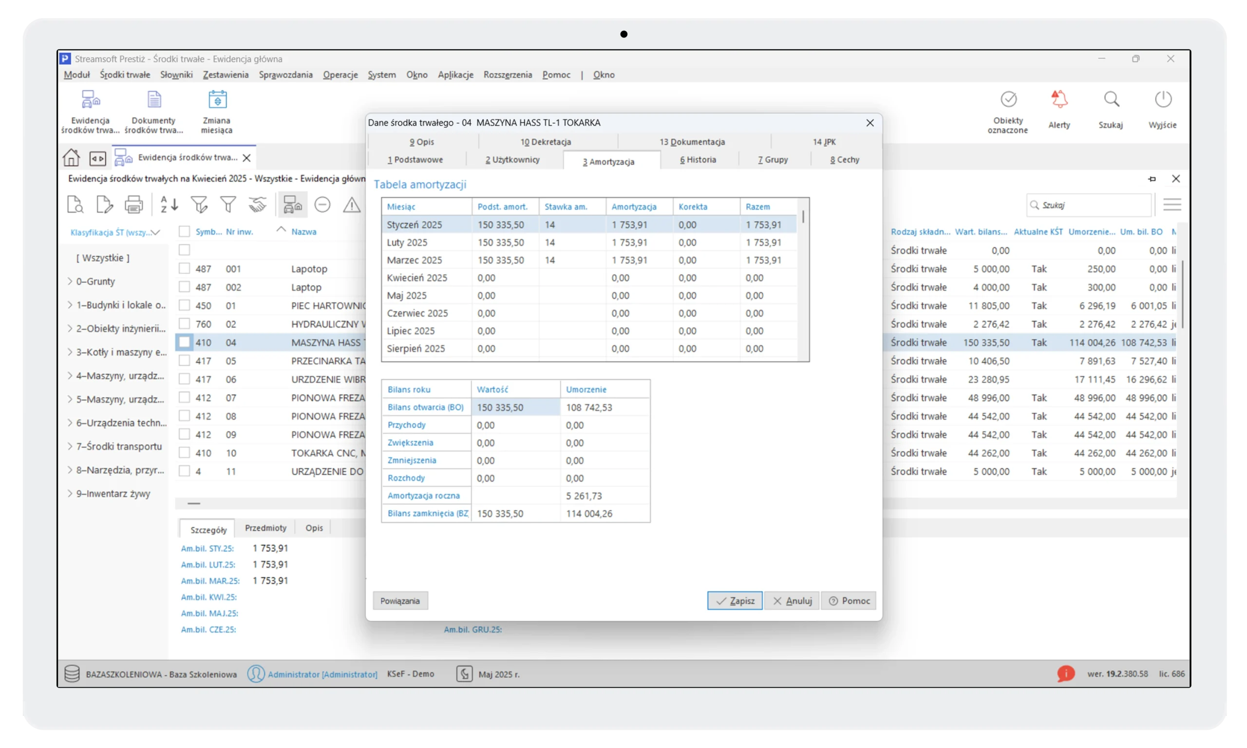Switch to the 6 Historia tab
1247x748 pixels.
point(698,160)
